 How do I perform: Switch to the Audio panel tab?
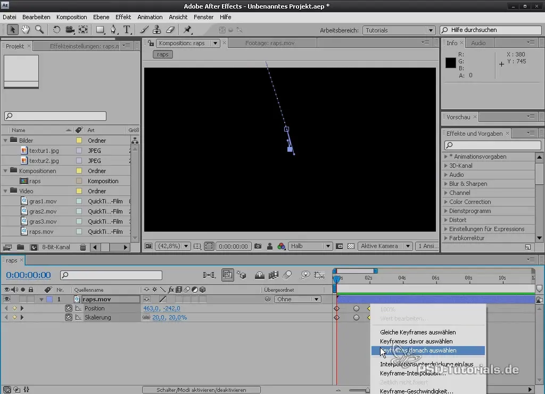point(478,43)
